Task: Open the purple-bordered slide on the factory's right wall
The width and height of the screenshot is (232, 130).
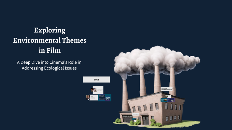Action: tap(171, 100)
